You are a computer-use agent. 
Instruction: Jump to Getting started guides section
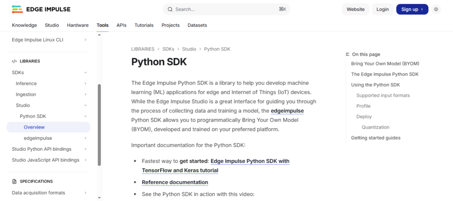point(376,138)
